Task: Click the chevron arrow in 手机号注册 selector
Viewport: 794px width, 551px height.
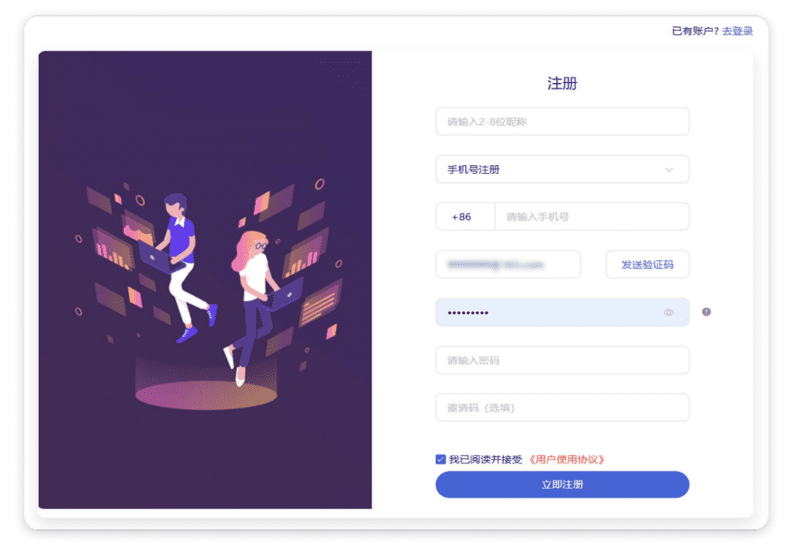Action: (x=669, y=170)
